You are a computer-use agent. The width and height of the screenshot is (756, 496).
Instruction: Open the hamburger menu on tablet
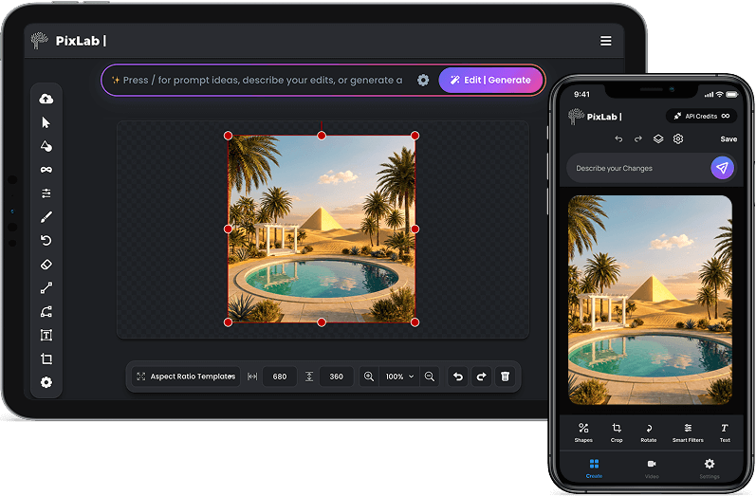click(x=605, y=41)
